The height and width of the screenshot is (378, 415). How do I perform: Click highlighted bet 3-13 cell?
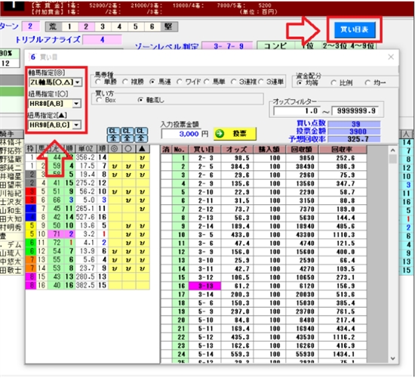(204, 286)
